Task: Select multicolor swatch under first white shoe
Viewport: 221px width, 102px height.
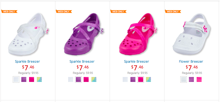Action: [x=39, y=79]
